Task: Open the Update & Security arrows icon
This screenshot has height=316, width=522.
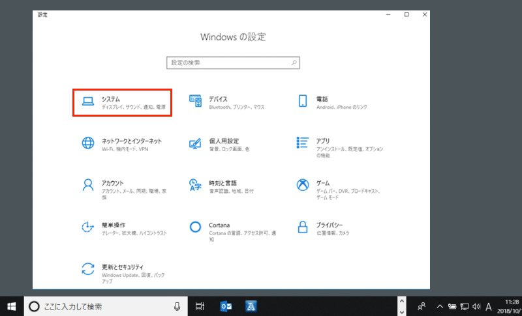Action: (x=88, y=269)
